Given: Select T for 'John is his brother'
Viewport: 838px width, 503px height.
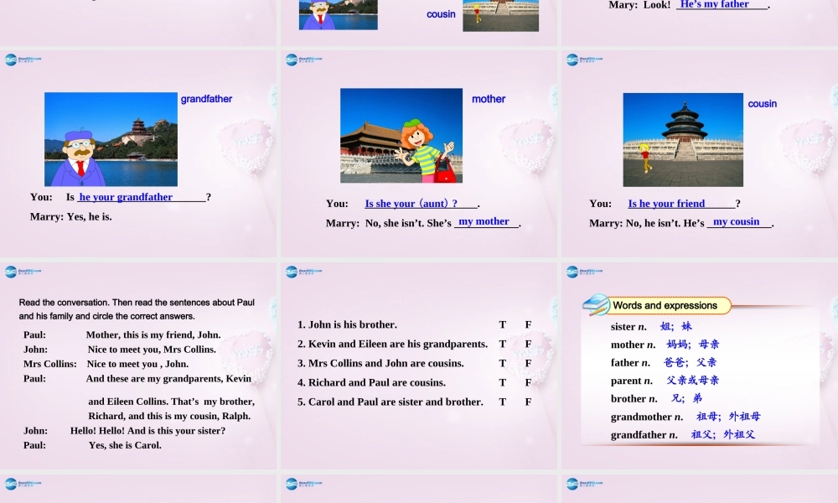Looking at the screenshot, I should tap(503, 324).
